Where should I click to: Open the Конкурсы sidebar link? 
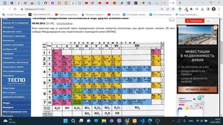(x=8, y=107)
